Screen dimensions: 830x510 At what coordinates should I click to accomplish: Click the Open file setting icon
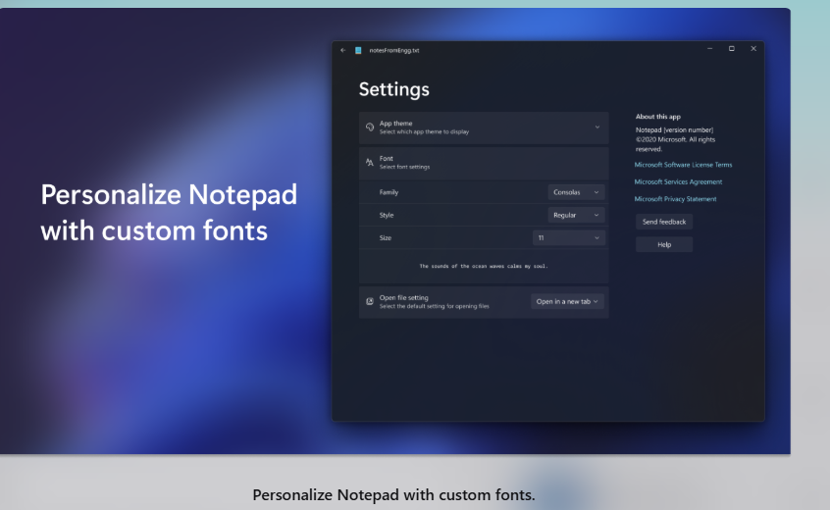(x=370, y=301)
